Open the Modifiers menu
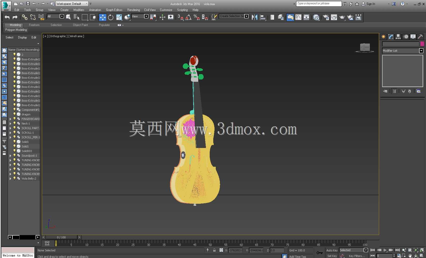 (x=79, y=10)
